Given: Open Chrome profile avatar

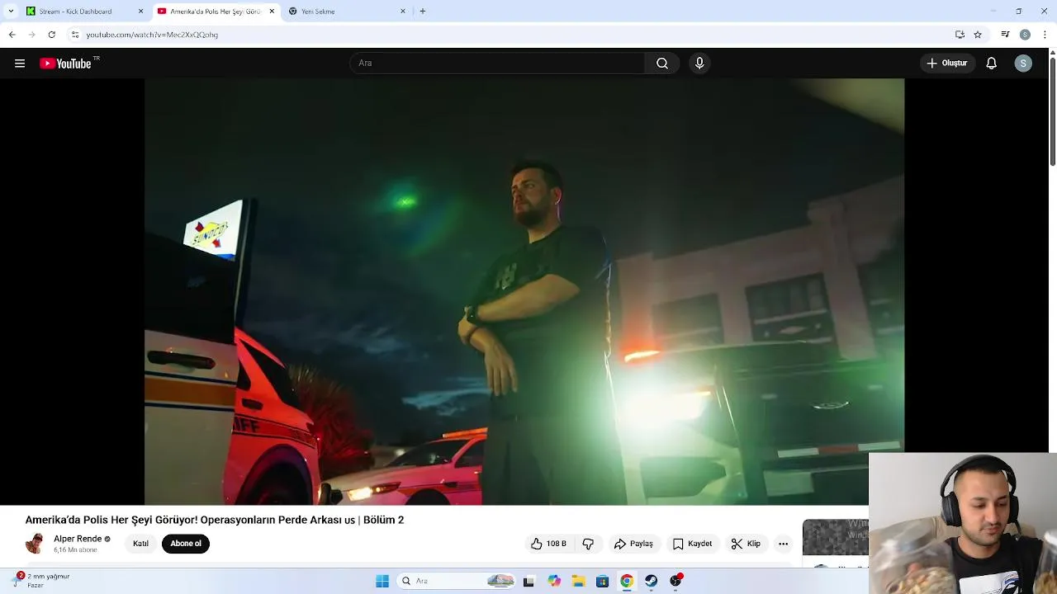Looking at the screenshot, I should [1025, 35].
